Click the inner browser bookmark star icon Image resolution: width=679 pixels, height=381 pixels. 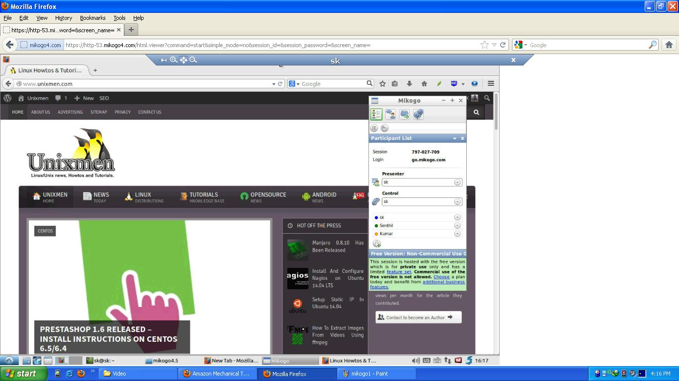(x=382, y=84)
